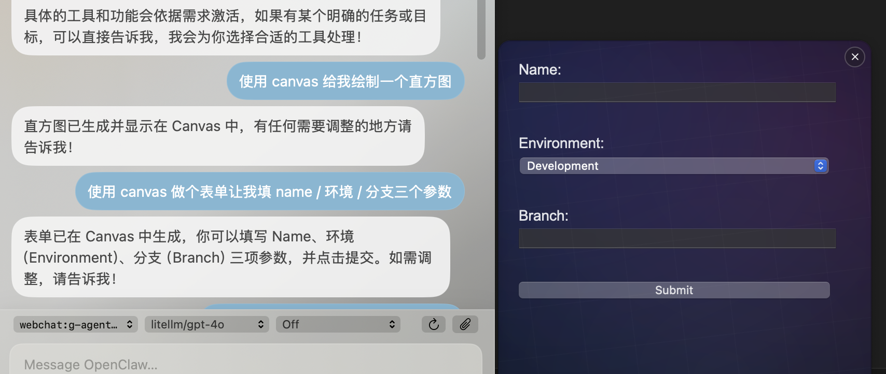886x374 pixels.
Task: Click message '使用 canvas 做个表单让我填 name'
Action: click(270, 192)
